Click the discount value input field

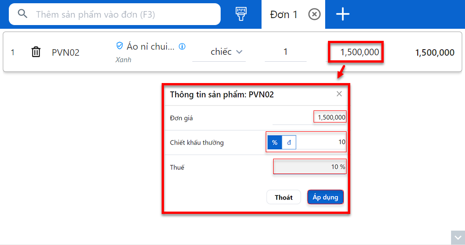321,142
